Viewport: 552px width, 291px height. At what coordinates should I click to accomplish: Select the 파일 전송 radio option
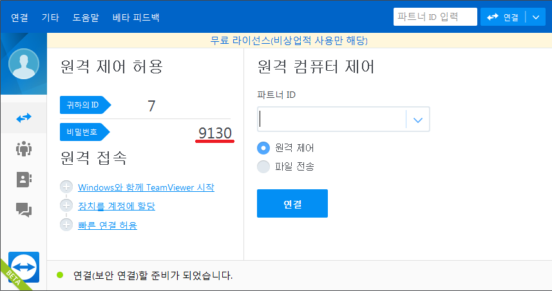[263, 167]
